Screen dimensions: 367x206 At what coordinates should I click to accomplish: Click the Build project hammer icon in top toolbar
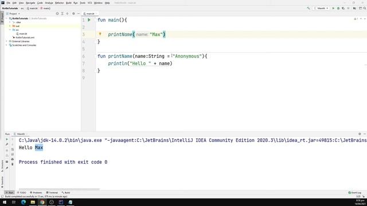(309, 8)
